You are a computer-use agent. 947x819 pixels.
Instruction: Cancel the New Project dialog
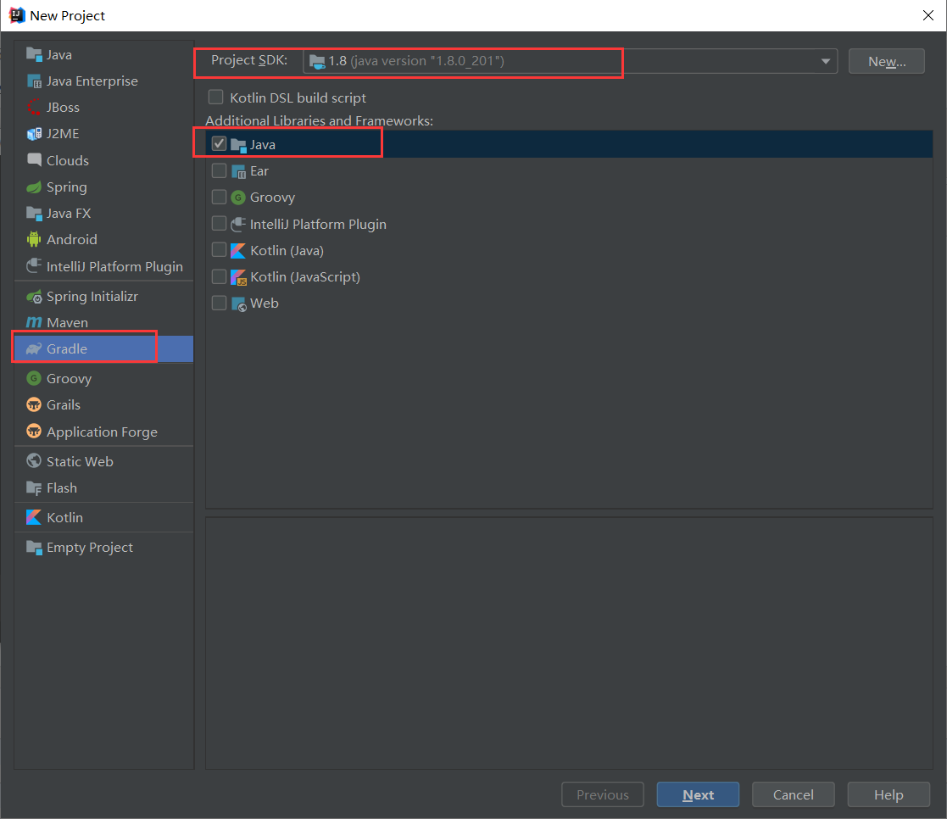[x=794, y=795]
